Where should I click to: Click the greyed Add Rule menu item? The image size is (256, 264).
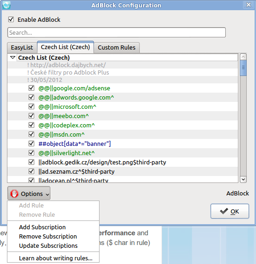point(53,205)
